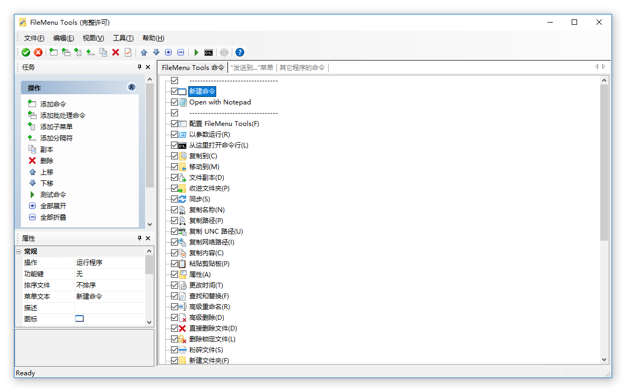
Task: Click the command list vertical scrollbar thumb
Action: tap(604, 162)
